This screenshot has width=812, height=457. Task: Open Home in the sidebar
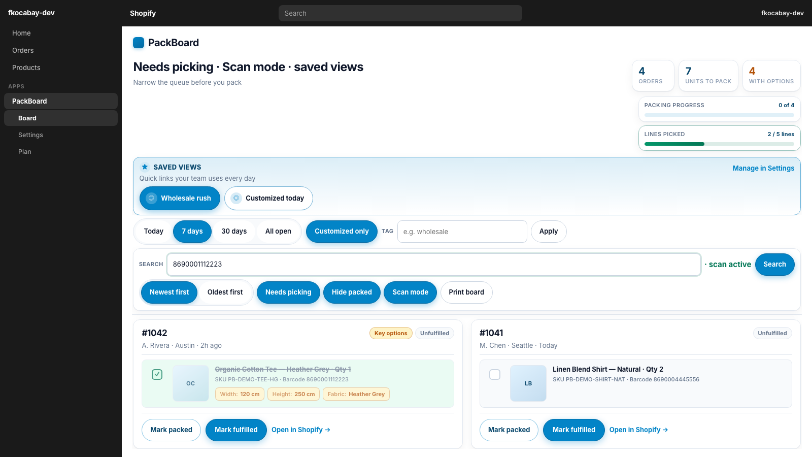click(61, 33)
